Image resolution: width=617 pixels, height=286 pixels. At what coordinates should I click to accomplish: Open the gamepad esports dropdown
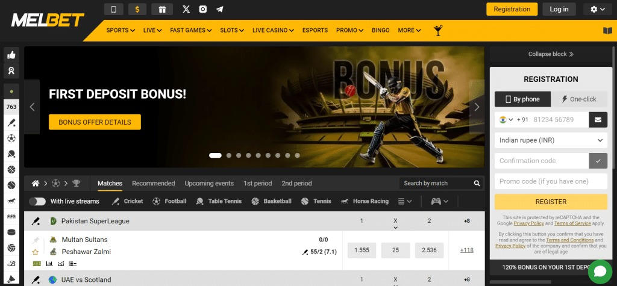click(439, 202)
